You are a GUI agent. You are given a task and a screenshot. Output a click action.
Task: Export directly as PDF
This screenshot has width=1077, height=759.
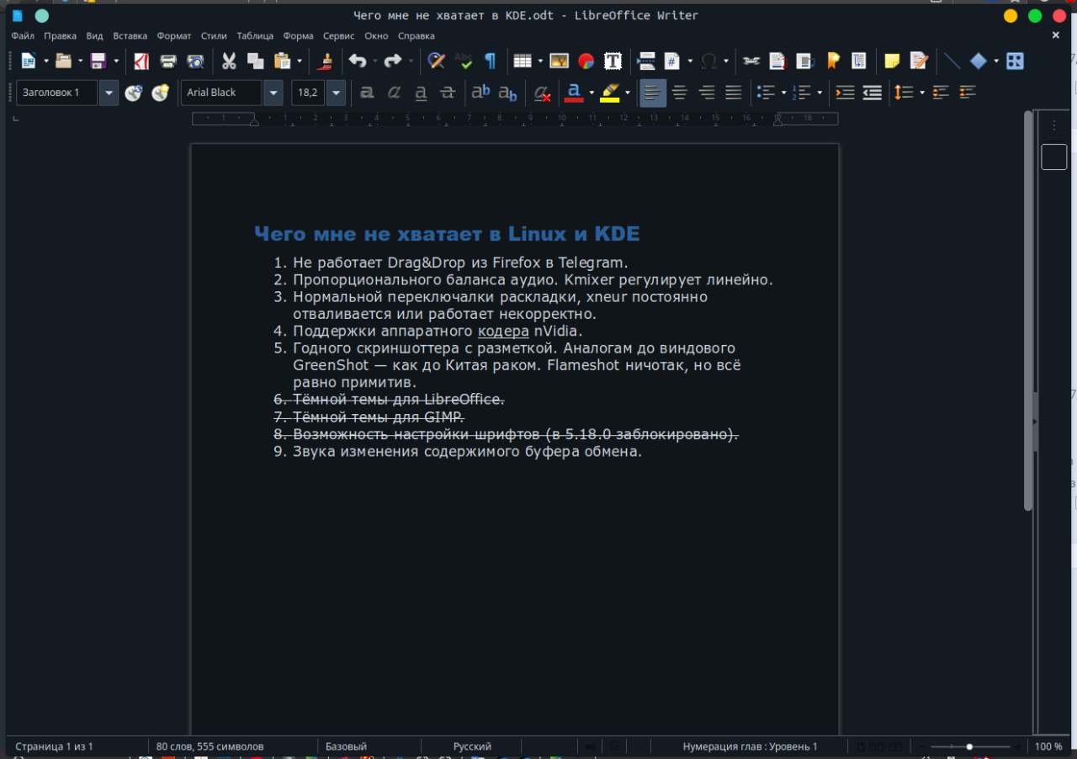pyautogui.click(x=141, y=61)
